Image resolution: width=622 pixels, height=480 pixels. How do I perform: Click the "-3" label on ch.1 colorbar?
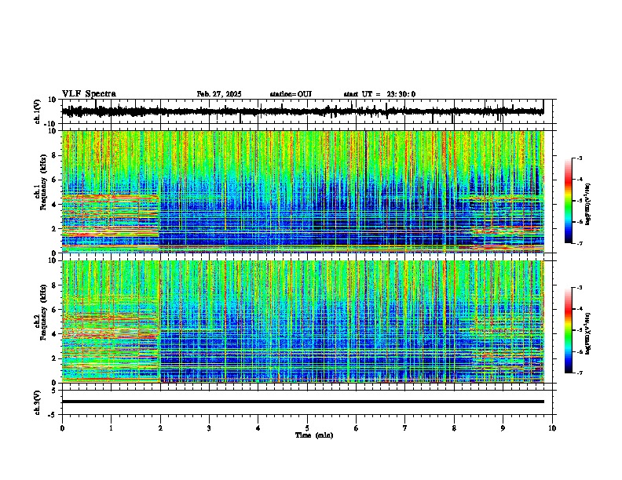(579, 158)
